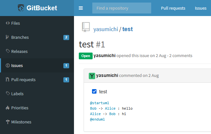Click the Pull requests sidebar icon
This screenshot has width=211, height=134.
[7, 80]
